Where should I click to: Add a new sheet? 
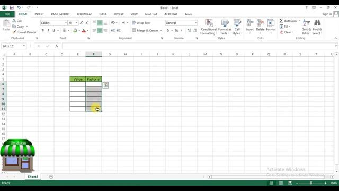(51, 177)
